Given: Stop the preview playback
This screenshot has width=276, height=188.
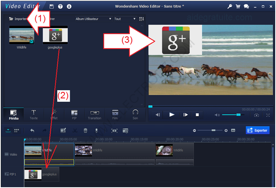Looking at the screenshot, I should pyautogui.click(x=197, y=115).
